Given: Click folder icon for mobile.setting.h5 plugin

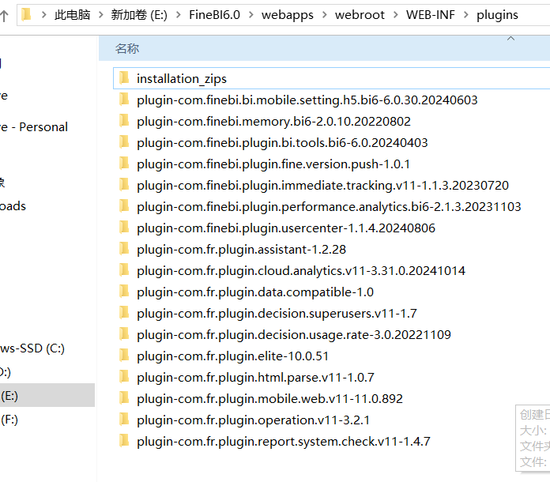Looking at the screenshot, I should [124, 100].
